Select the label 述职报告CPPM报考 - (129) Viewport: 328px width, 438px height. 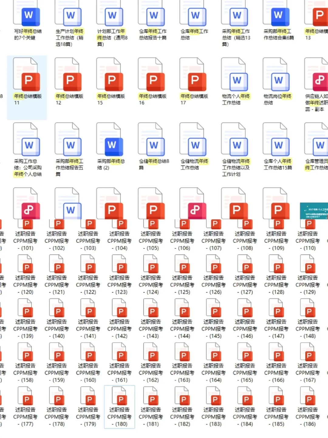coord(308,285)
